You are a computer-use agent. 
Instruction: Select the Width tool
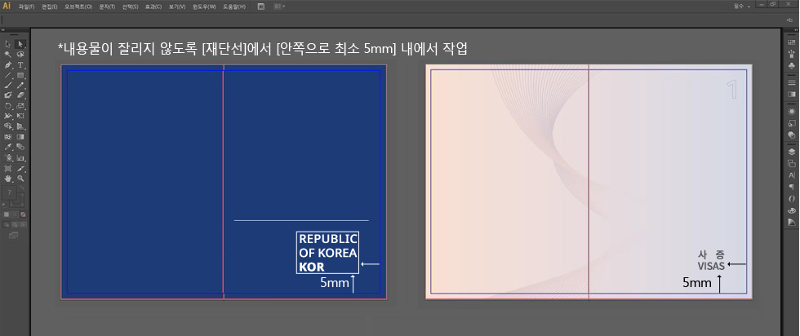(7, 116)
